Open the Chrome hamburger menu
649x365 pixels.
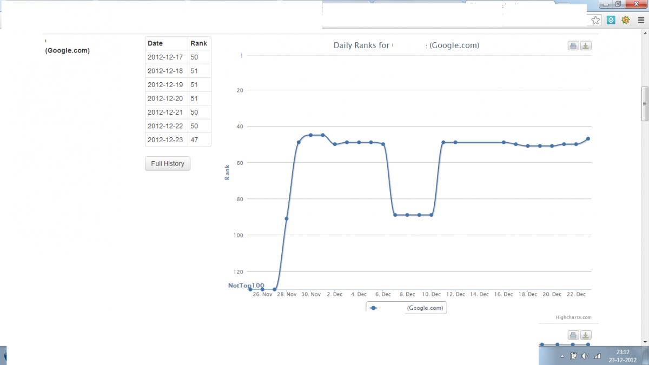(641, 20)
